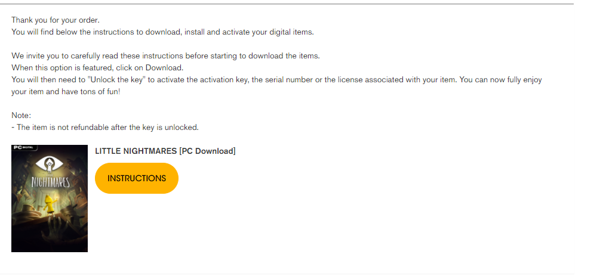Click the "[PC Download]" part of the title
Image resolution: width=603 pixels, height=279 pixels.
207,151
